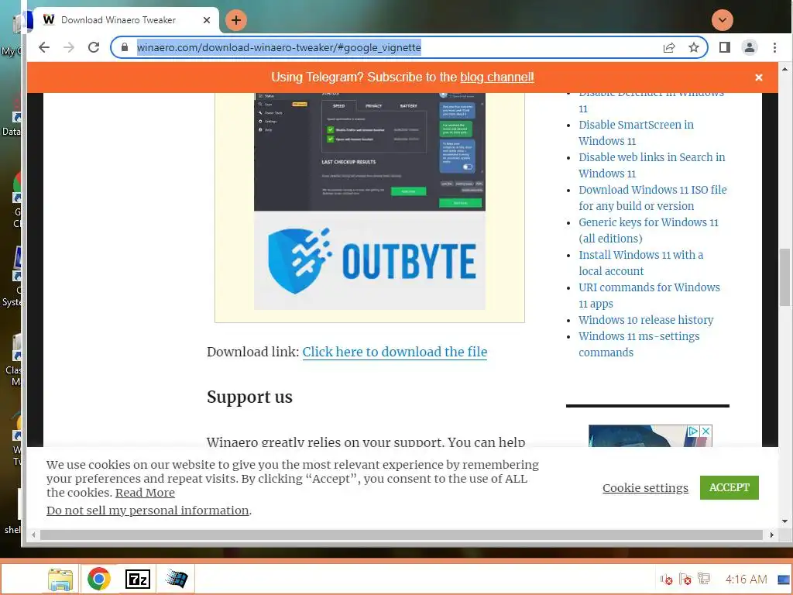Click the forward navigation arrow
793x595 pixels.
pyautogui.click(x=69, y=47)
